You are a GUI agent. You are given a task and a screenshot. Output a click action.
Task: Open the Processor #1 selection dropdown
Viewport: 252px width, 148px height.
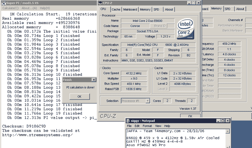pos(147,101)
